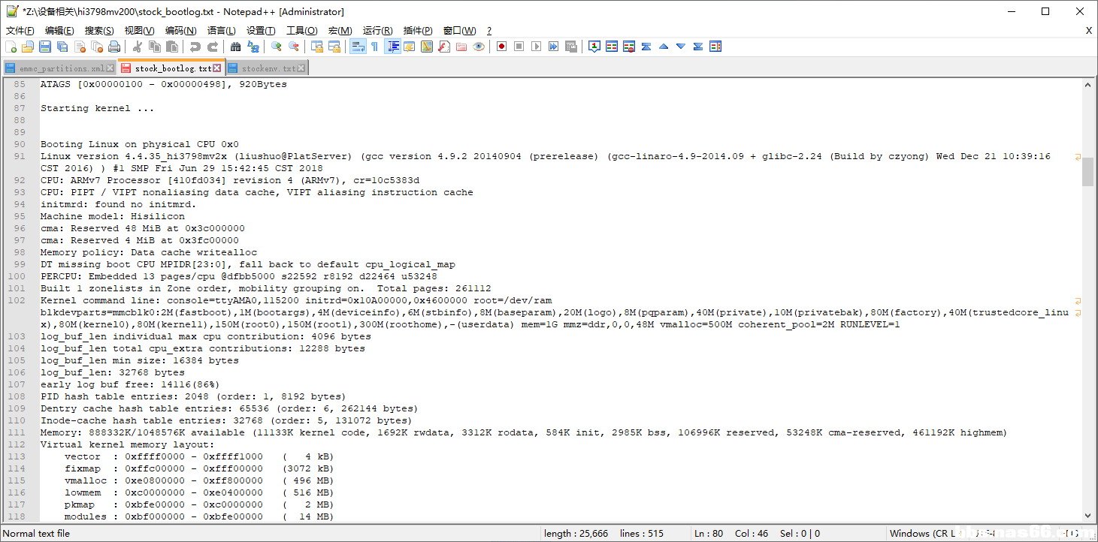This screenshot has height=542, width=1098.
Task: Open the Find and Replace tool
Action: pyautogui.click(x=253, y=47)
